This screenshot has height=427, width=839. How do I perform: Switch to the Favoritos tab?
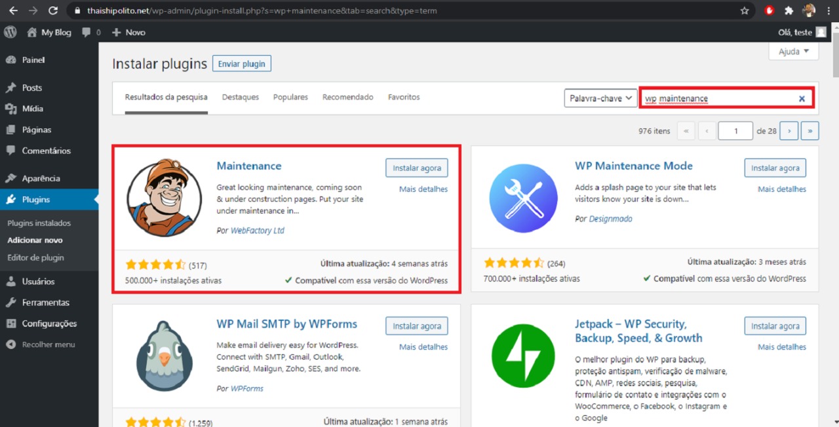click(404, 98)
